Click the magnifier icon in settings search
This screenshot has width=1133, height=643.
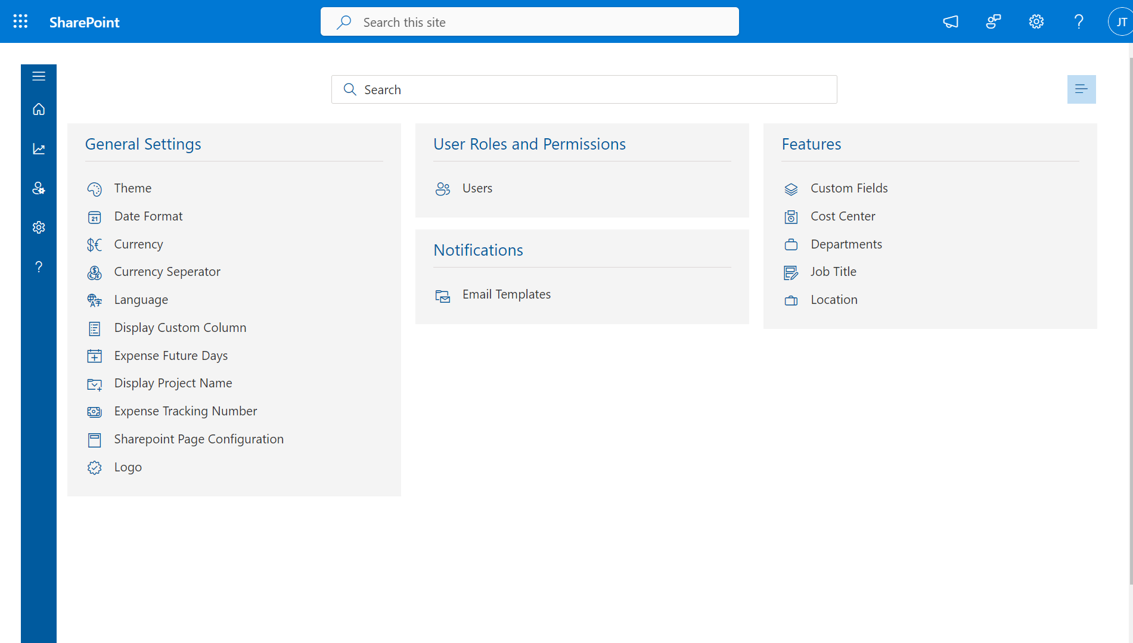point(350,89)
